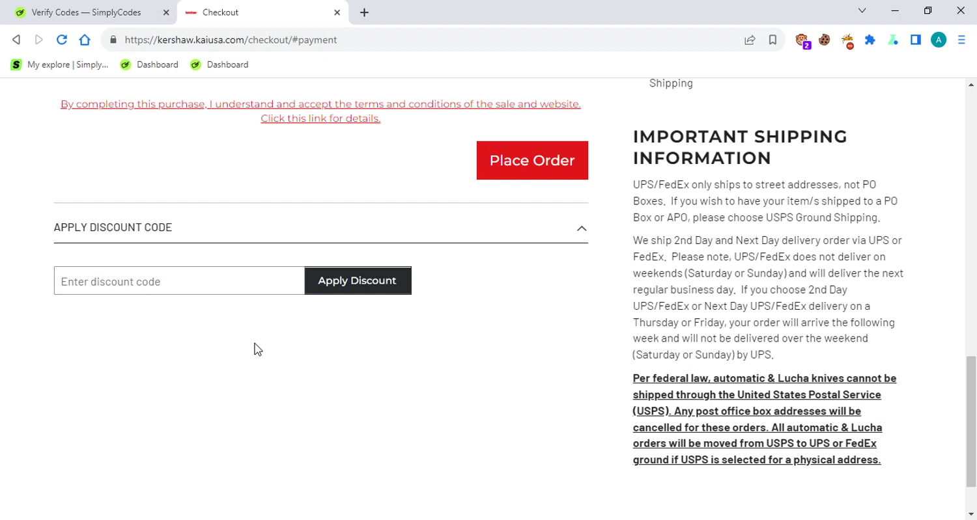This screenshot has width=977, height=520.
Task: View site info via the lock icon
Action: (113, 40)
